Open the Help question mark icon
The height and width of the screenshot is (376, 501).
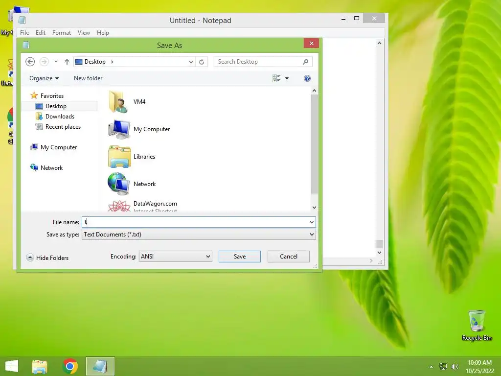tap(307, 78)
